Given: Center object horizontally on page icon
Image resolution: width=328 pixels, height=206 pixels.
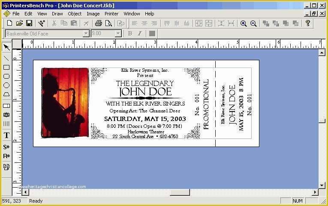Looking at the screenshot, I should click(199, 24).
